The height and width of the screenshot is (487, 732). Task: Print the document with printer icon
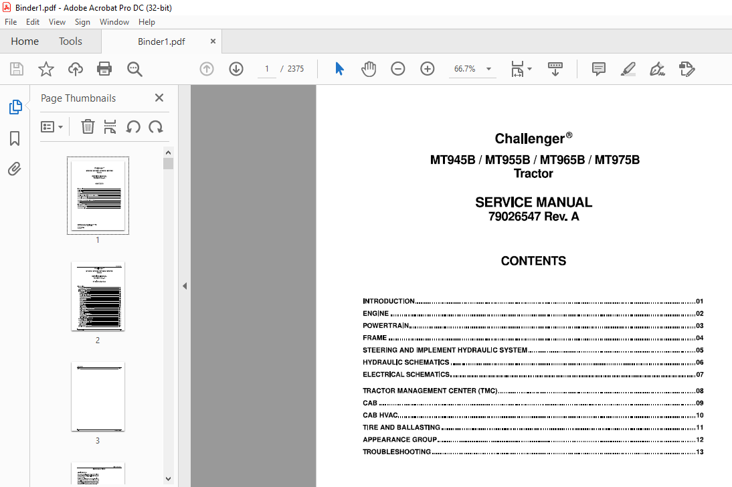(x=104, y=69)
